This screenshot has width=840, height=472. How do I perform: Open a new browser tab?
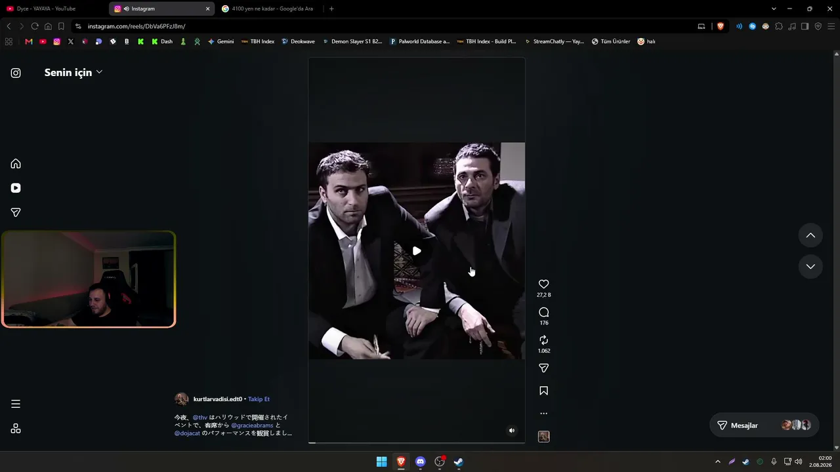click(x=331, y=9)
